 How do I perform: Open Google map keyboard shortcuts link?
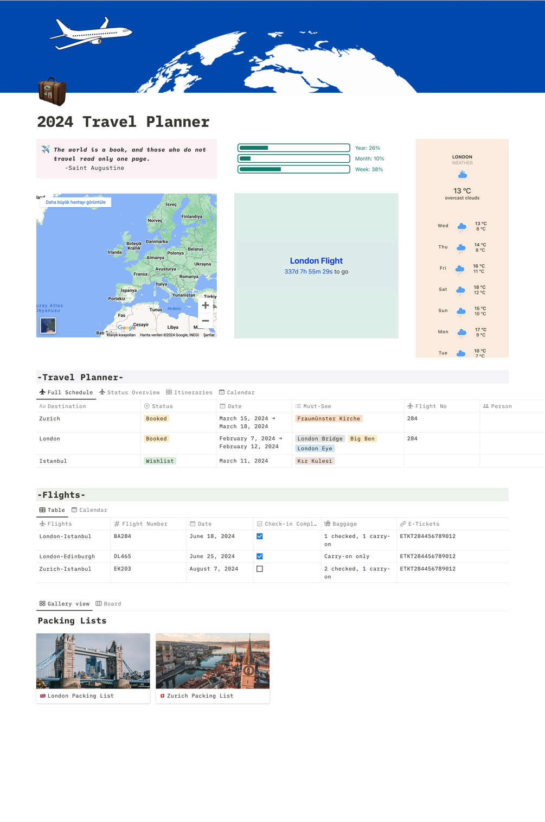[x=121, y=335]
